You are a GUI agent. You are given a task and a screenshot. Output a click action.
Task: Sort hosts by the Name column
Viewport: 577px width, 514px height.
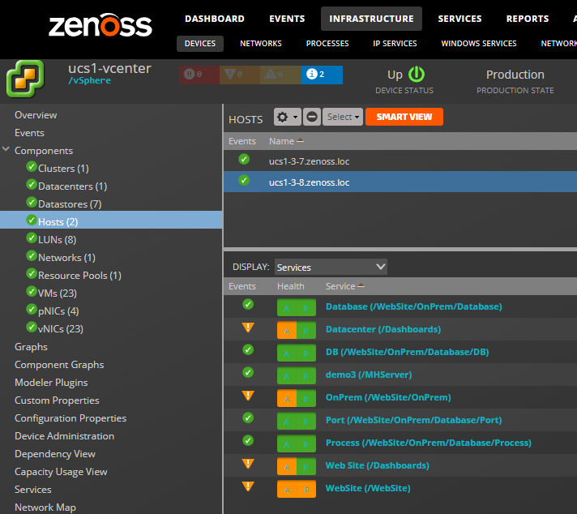[x=281, y=141]
